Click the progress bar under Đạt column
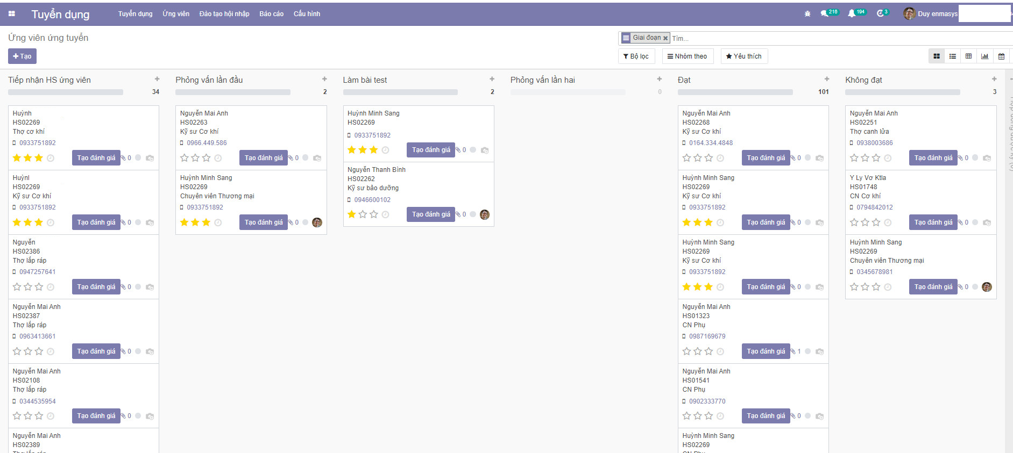The height and width of the screenshot is (453, 1013). (735, 92)
